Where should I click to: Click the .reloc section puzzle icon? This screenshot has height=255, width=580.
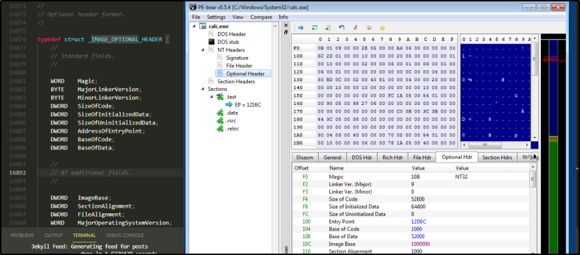[x=220, y=129]
